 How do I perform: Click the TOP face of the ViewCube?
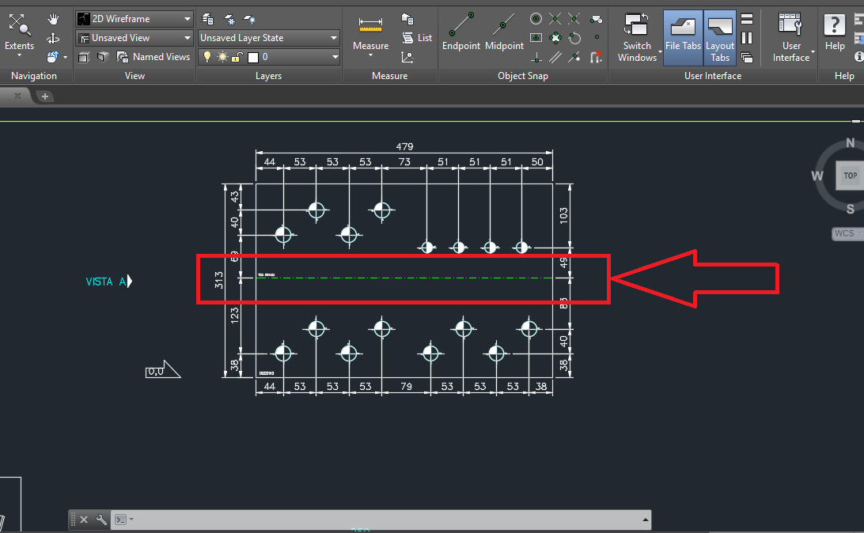point(851,176)
